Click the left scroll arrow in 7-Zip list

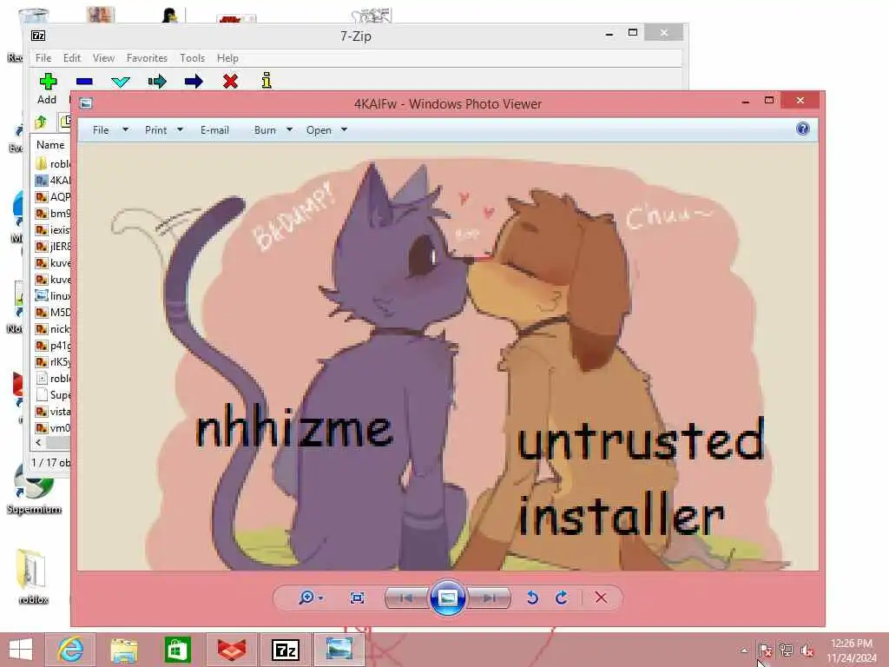click(x=38, y=442)
